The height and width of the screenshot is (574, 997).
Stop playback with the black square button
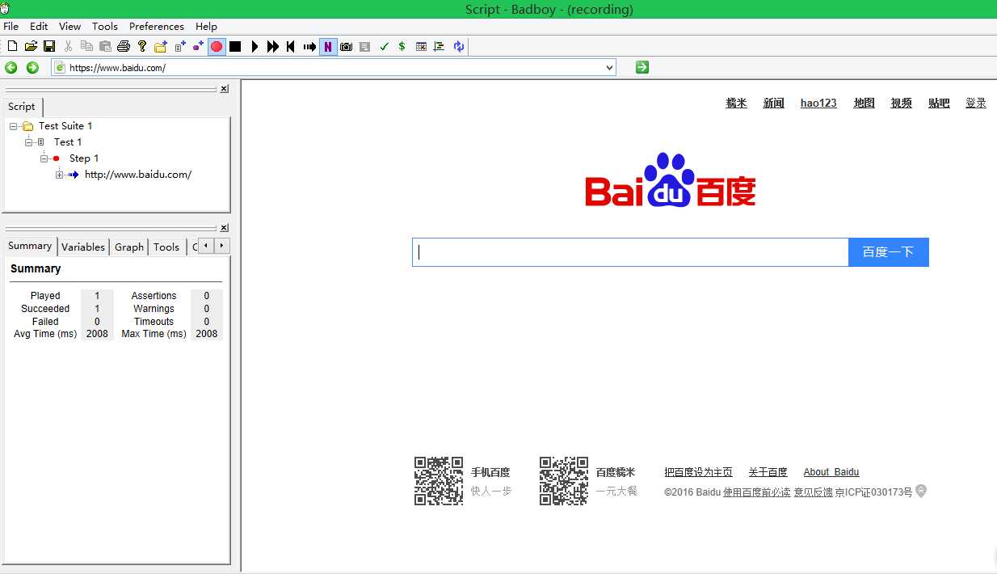pyautogui.click(x=235, y=47)
